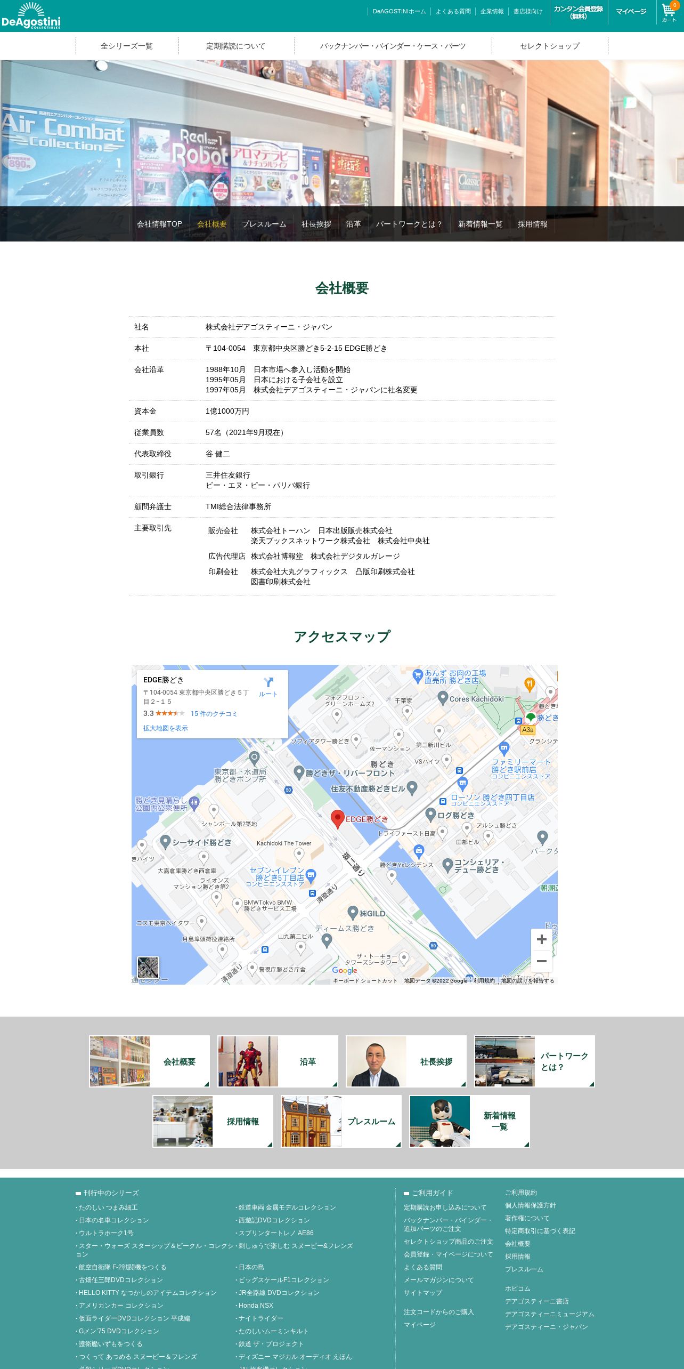
Task: Click the DeAgostini logo in the header
Action: click(x=31, y=15)
